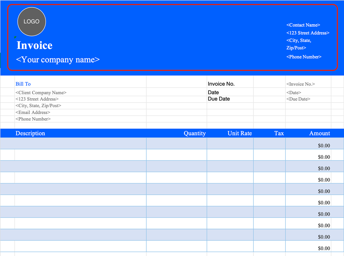Click the LOGO placeholder circle
Viewport: 344px width, 256px height.
tap(31, 21)
